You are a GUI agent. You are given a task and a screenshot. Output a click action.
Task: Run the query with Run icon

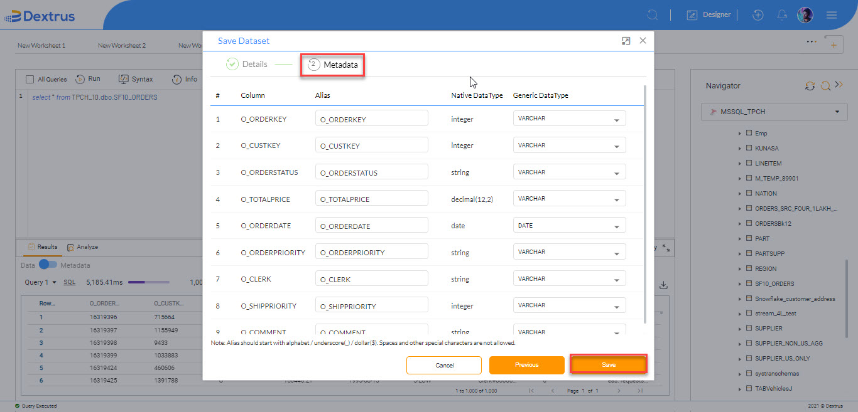click(80, 79)
